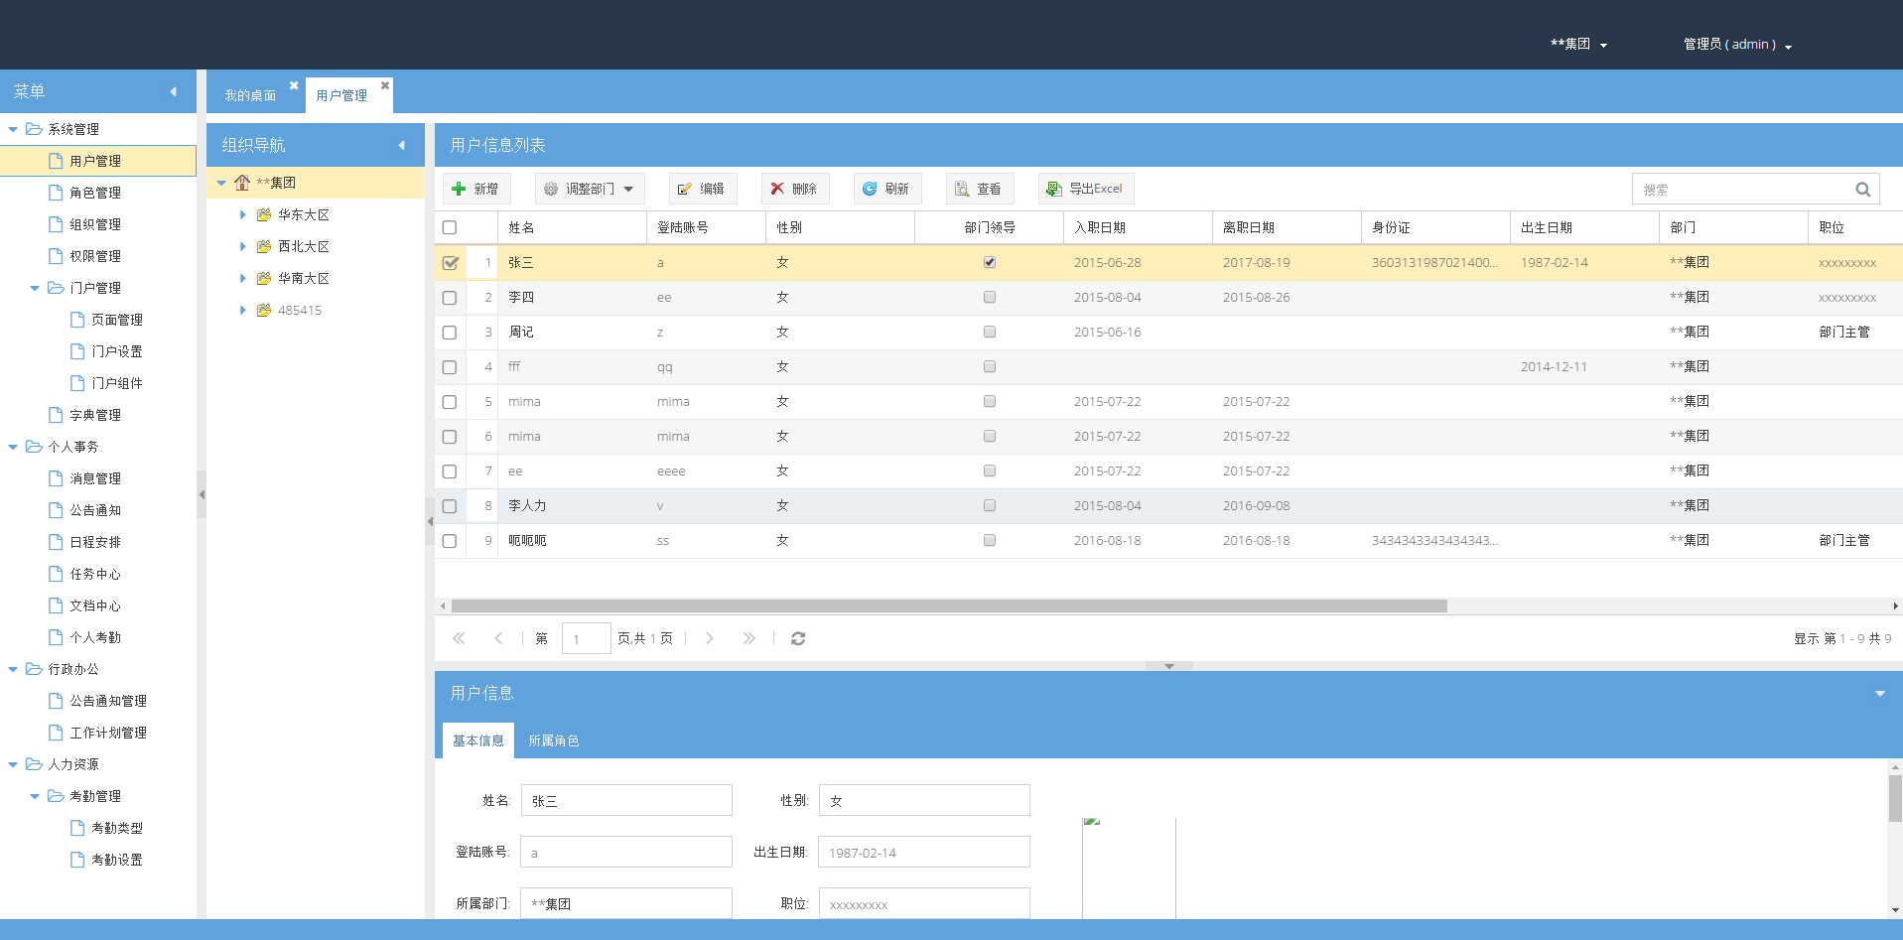The width and height of the screenshot is (1903, 940).
Task: Open the 调整部门 dropdown
Action: 626,189
